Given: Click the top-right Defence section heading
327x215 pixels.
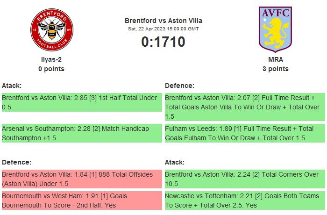Looking at the screenshot, I should click(x=179, y=86).
